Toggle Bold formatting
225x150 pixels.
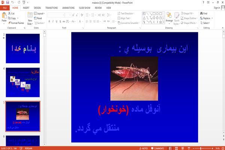point(49,21)
